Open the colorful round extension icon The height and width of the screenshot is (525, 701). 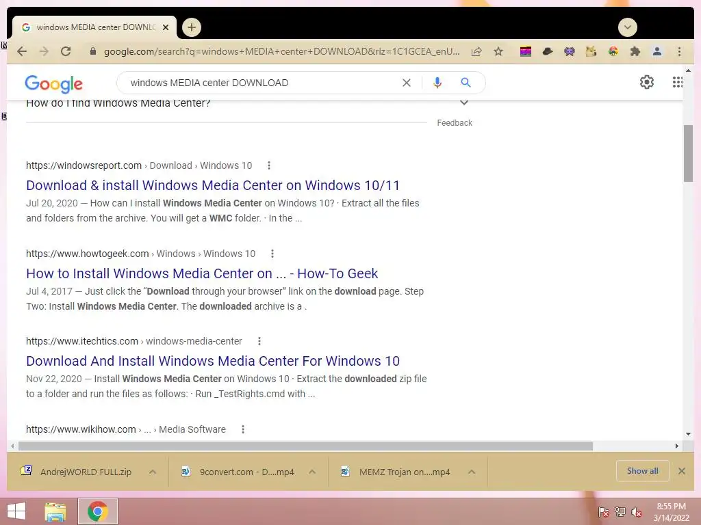tap(613, 51)
